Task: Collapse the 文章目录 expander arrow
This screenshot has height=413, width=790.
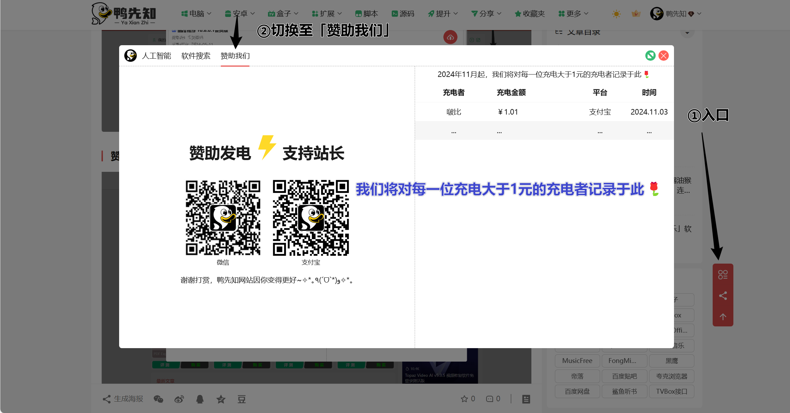Action: [687, 33]
